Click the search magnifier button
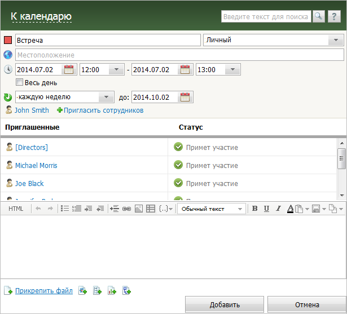 coord(318,16)
